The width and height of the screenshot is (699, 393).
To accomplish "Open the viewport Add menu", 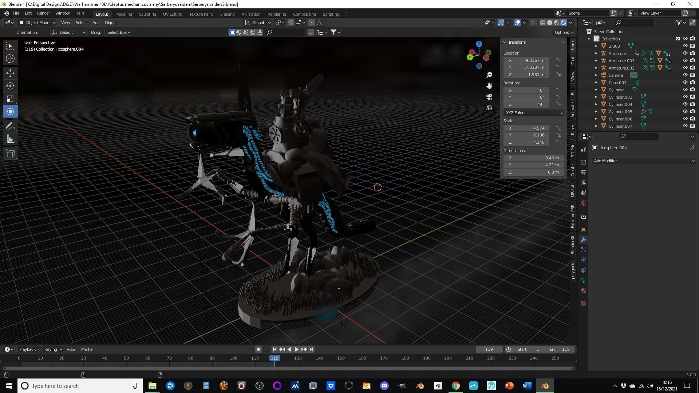I will pos(96,23).
